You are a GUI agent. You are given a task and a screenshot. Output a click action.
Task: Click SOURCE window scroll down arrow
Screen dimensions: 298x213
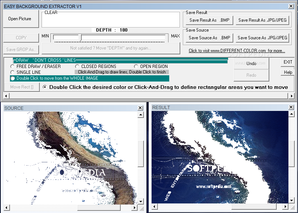click(x=141, y=201)
